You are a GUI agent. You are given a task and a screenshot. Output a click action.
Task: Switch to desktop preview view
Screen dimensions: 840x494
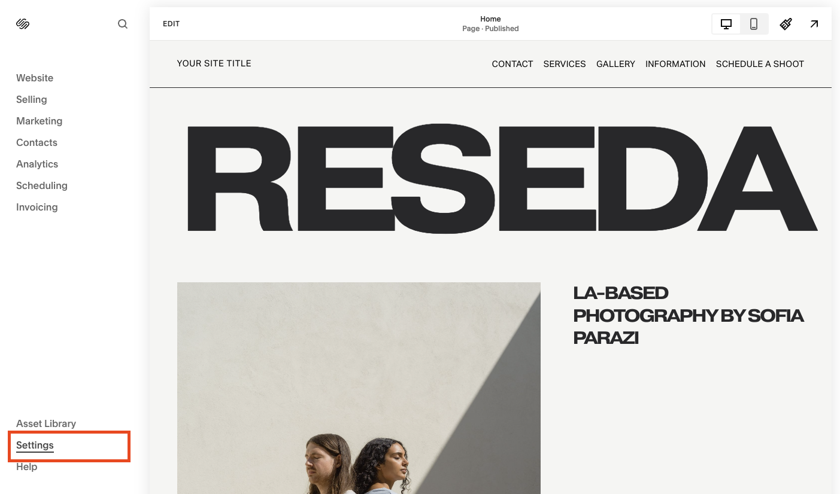[x=726, y=24]
